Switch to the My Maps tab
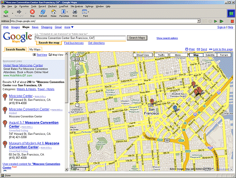This screenshot has height=178, width=236. [x=35, y=50]
